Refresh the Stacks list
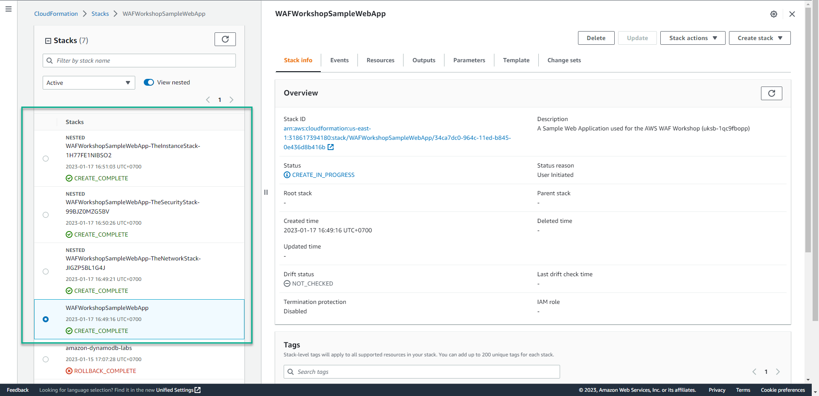This screenshot has height=396, width=819. [x=225, y=39]
